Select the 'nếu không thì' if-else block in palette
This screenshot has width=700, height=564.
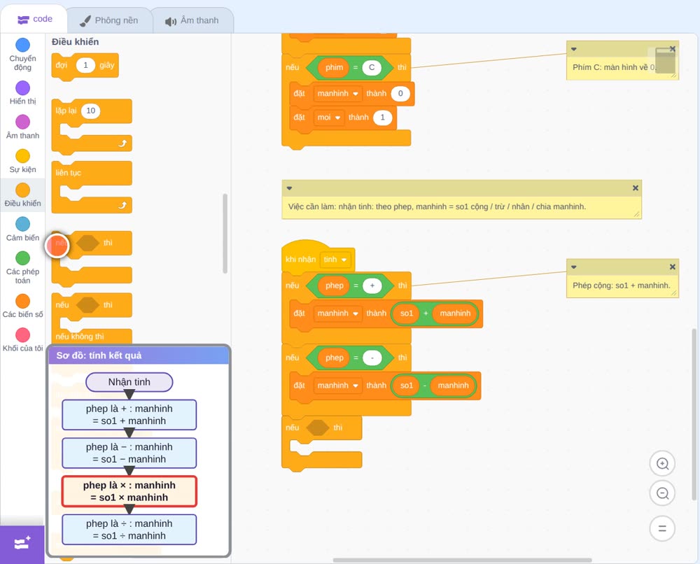(x=92, y=318)
